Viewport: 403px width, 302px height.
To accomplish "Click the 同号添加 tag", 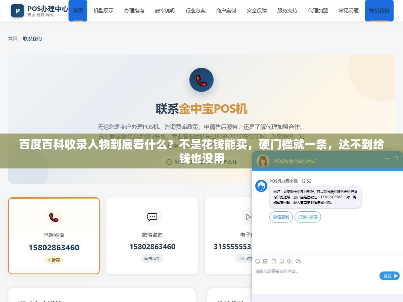I will [152, 258].
